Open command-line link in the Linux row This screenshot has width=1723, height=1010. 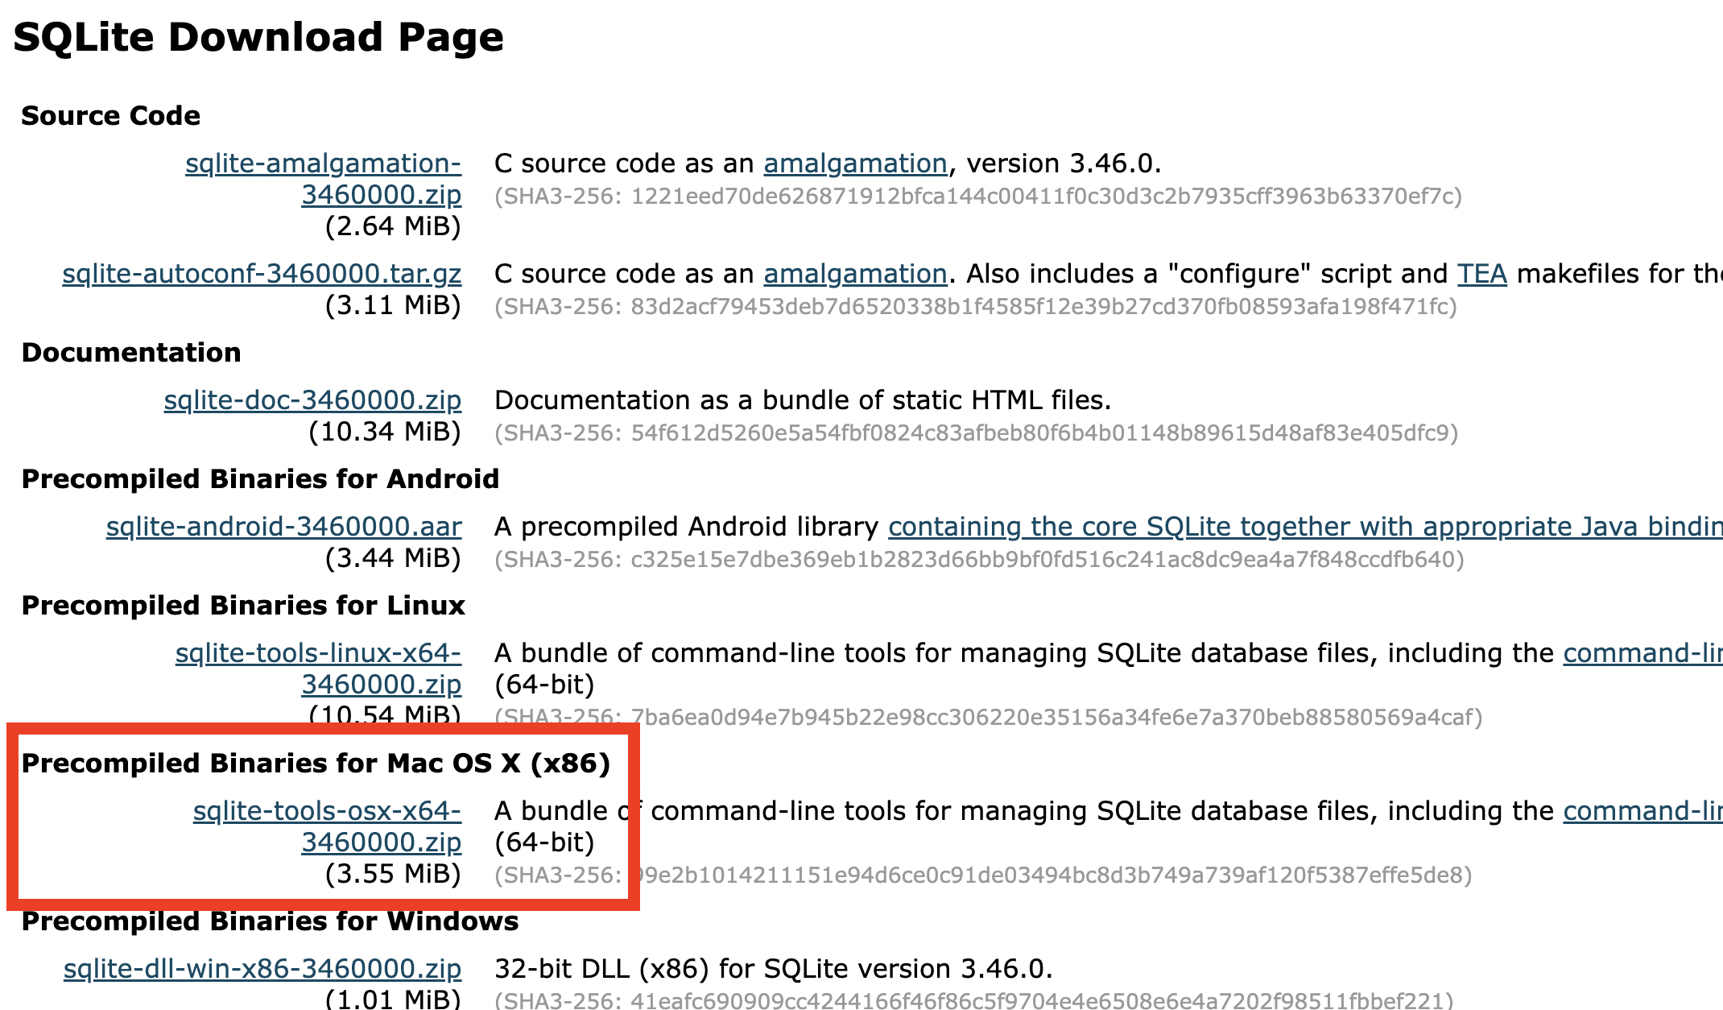(1643, 653)
